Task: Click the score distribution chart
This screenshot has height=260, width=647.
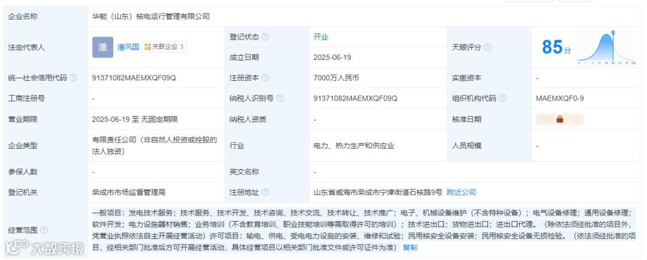Action: pyautogui.click(x=606, y=47)
